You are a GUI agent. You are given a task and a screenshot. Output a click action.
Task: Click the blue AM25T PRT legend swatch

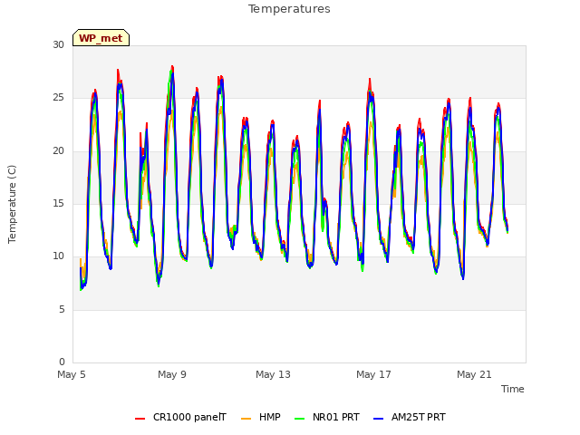point(379,419)
